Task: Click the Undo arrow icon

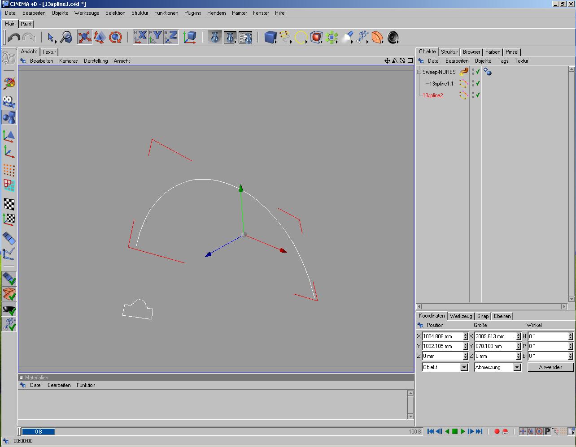Action: [13, 38]
